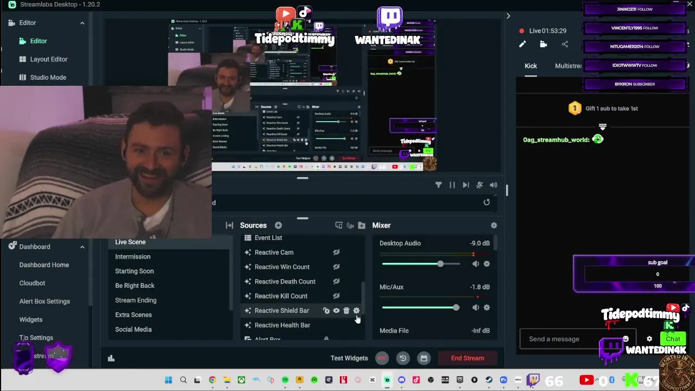Start recording with the REC button
Viewport: 695px width, 391px height.
[382, 358]
